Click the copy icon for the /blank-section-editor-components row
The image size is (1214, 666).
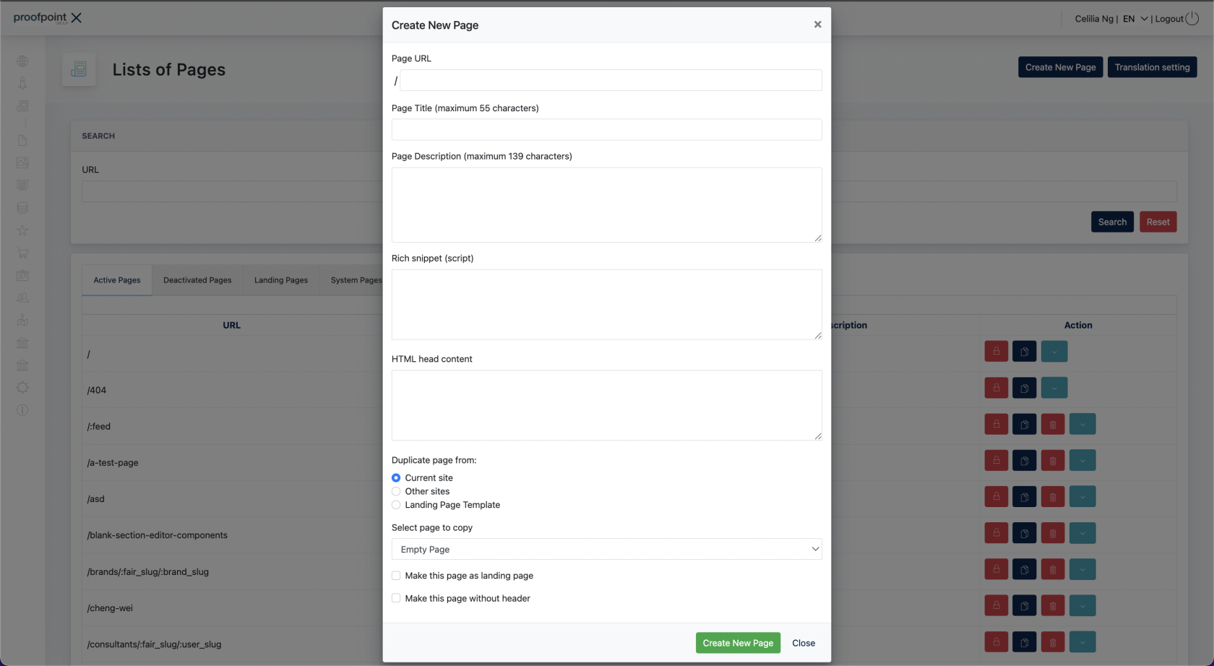tap(1024, 533)
